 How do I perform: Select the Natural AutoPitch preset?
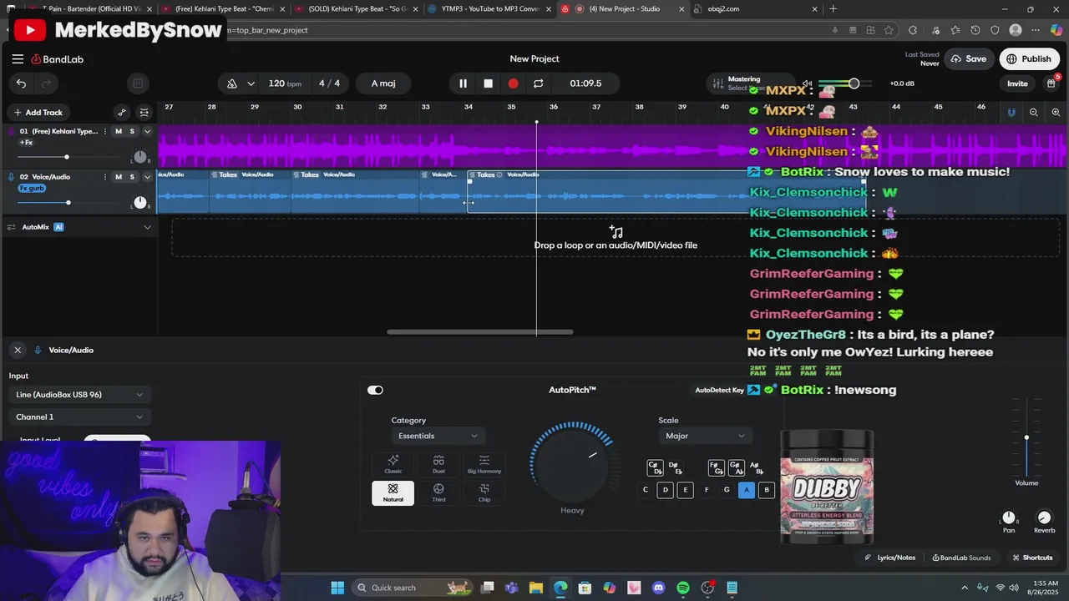[x=393, y=493]
